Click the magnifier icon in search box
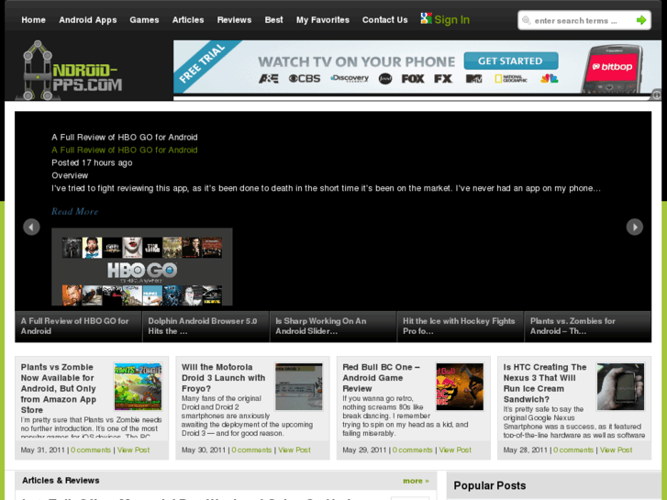The image size is (667, 500). point(527,20)
